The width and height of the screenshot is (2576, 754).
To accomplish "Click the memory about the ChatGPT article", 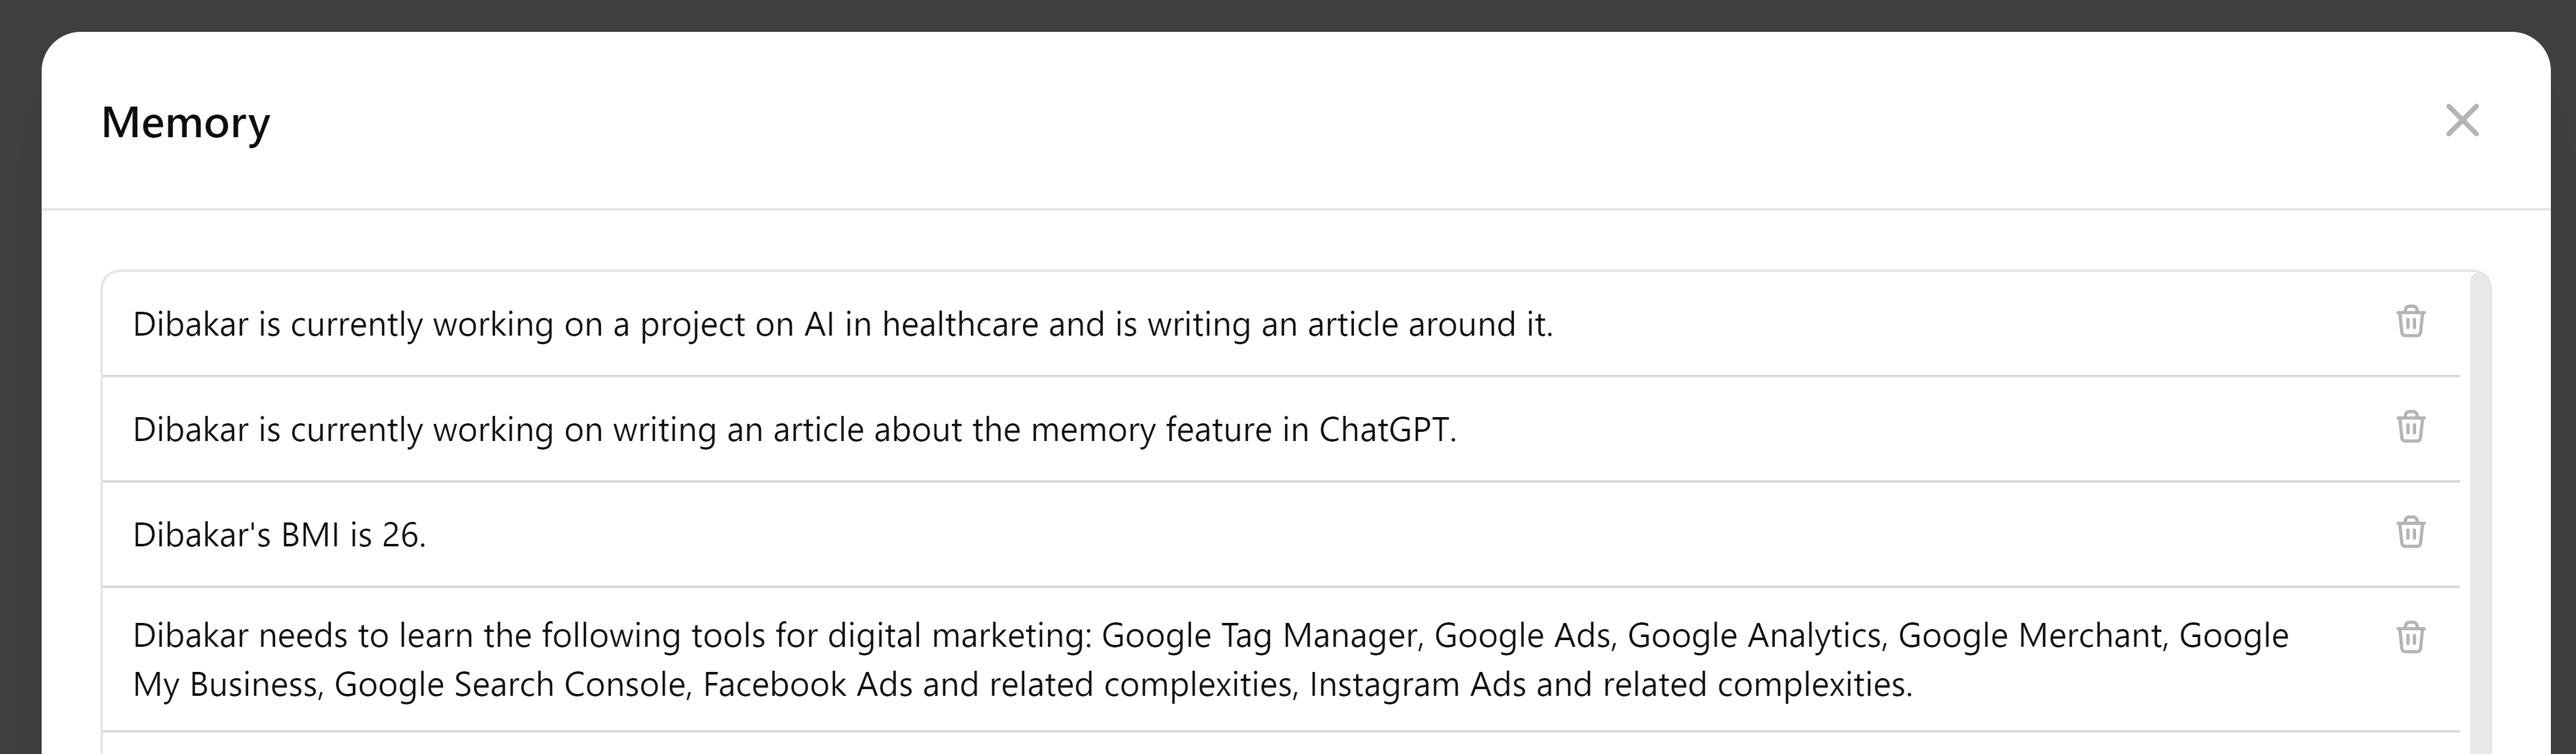I will [x=794, y=430].
